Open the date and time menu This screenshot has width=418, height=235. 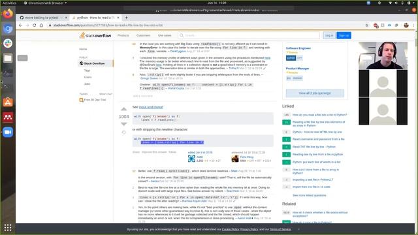tap(217, 3)
